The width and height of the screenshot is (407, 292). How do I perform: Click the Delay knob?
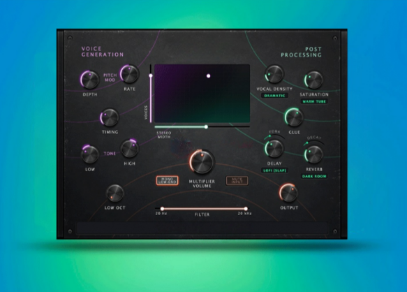[274, 149]
